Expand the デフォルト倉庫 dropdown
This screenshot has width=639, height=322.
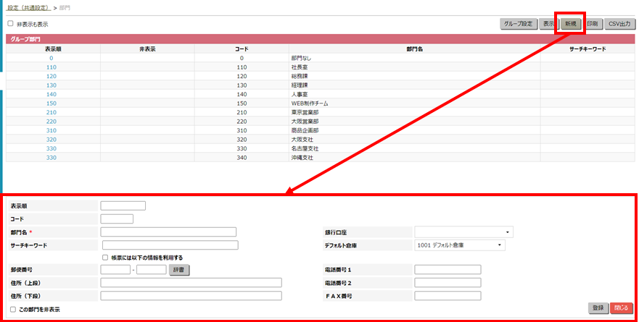click(x=459, y=245)
